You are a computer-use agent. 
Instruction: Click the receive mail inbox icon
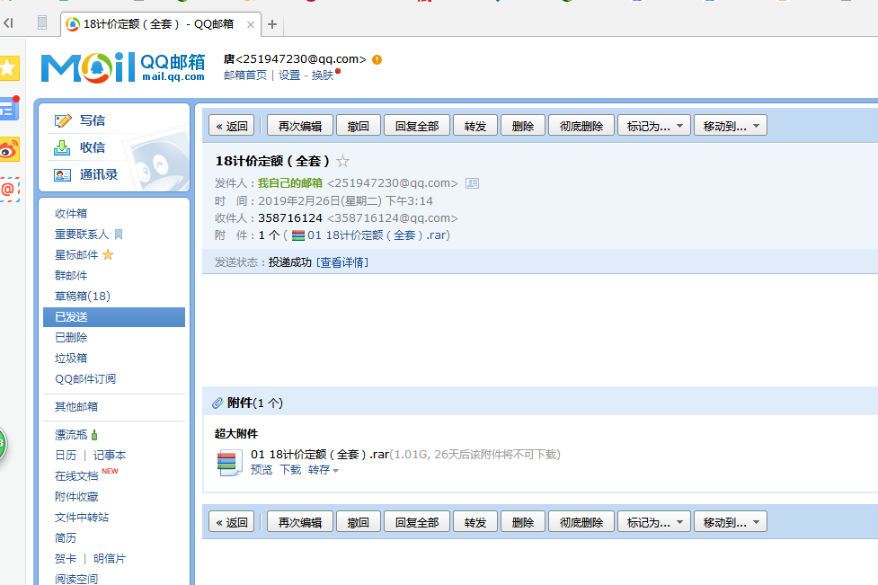pos(62,147)
